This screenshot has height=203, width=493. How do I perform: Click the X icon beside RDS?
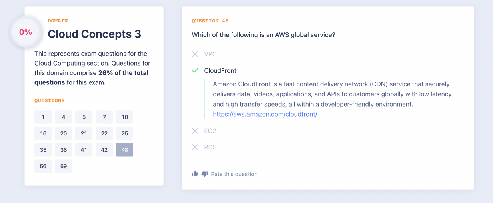[195, 147]
